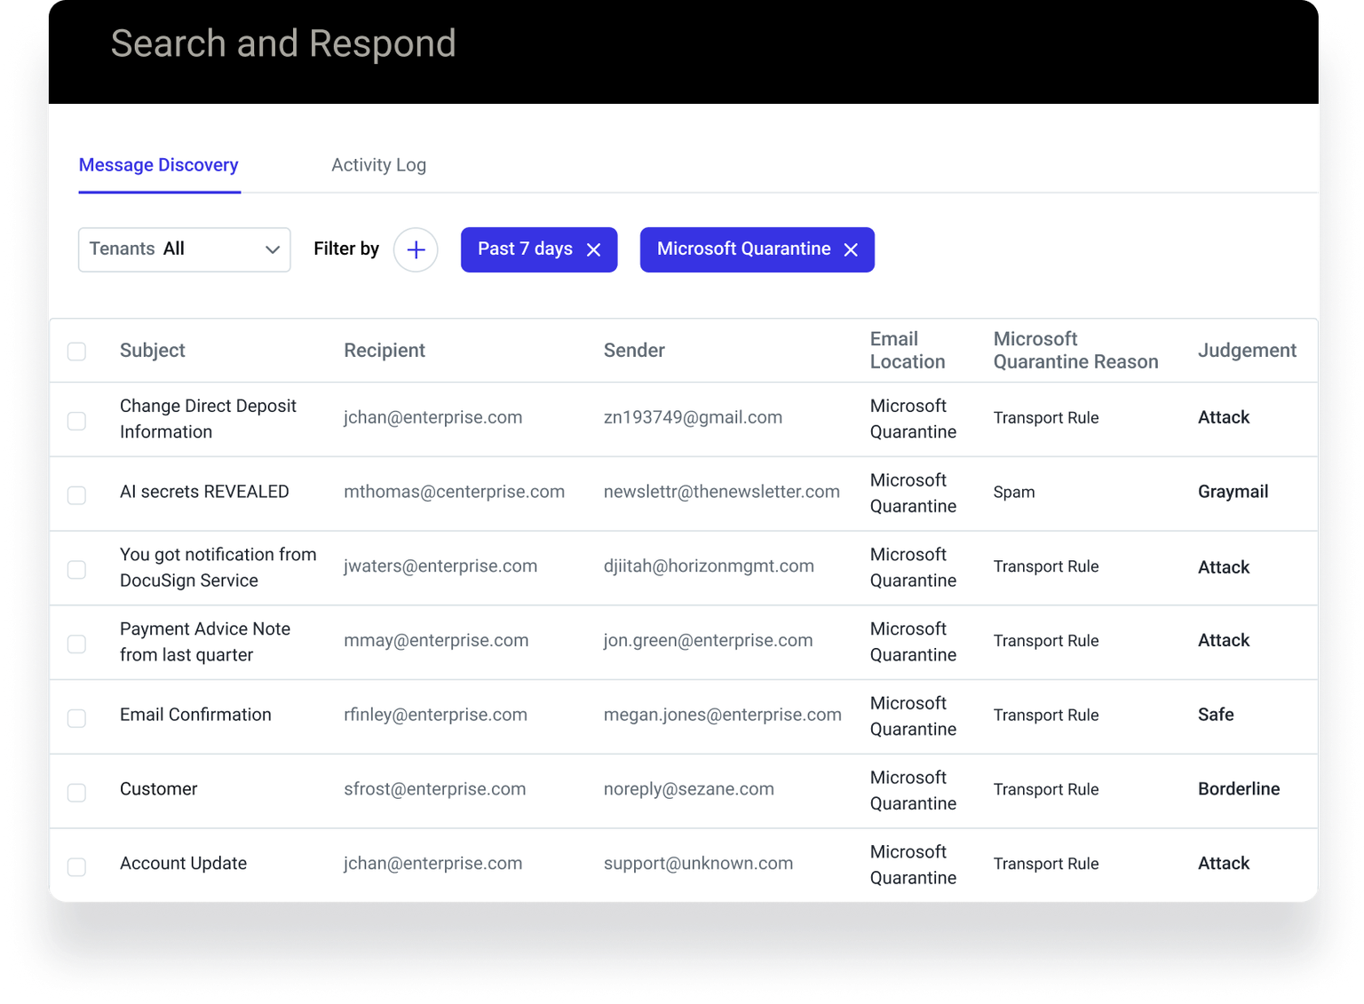
Task: Remove the Past 7 days filter
Action: tap(594, 250)
